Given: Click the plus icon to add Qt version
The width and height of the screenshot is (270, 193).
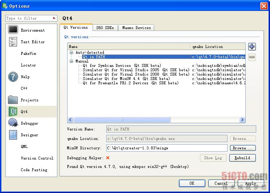Looking at the screenshot, I should pos(252,47).
